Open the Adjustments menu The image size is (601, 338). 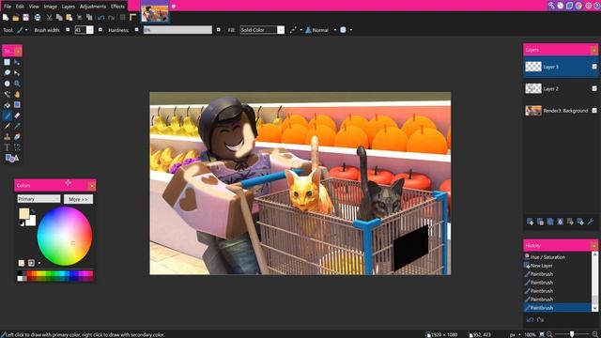tap(93, 7)
